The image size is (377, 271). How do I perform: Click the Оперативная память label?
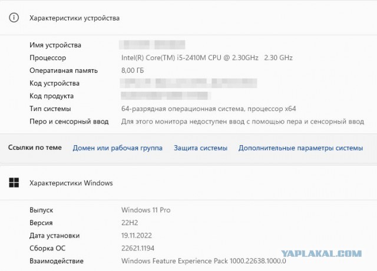(x=64, y=71)
